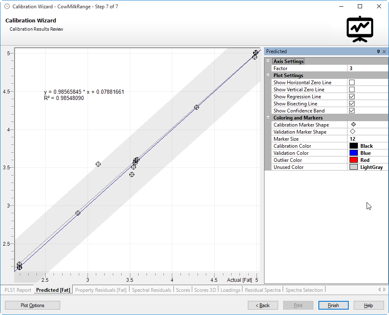Close the Predicted properties panel
Image resolution: width=389 pixels, height=315 pixels.
[x=384, y=51]
